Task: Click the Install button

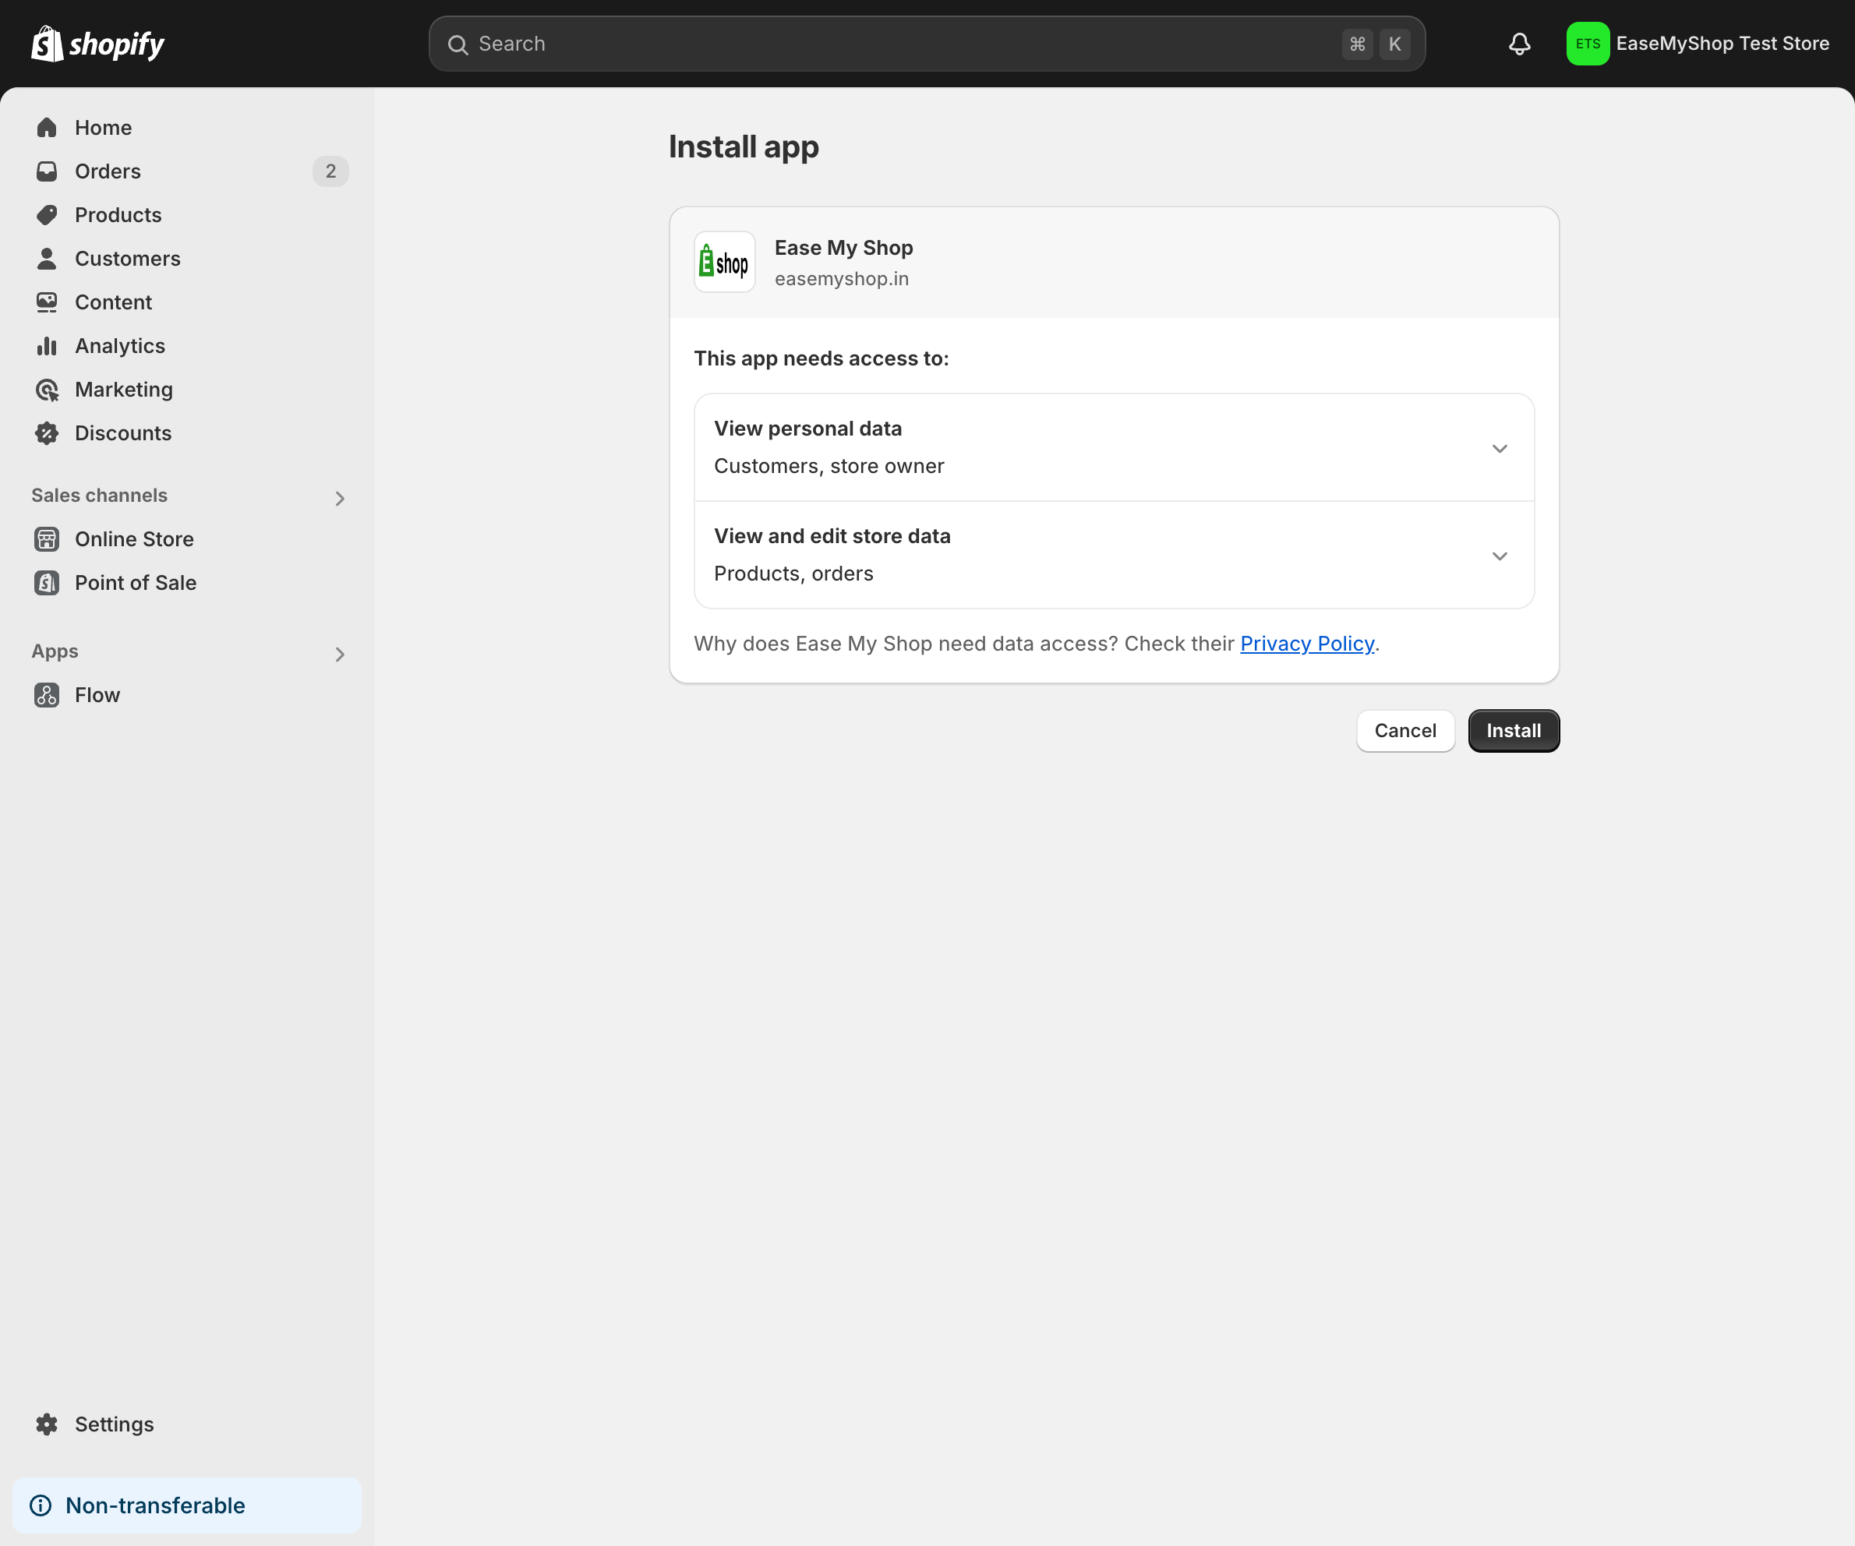Action: [x=1513, y=730]
